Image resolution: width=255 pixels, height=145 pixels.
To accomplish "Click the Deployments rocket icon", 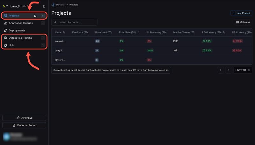I will click(x=5, y=30).
